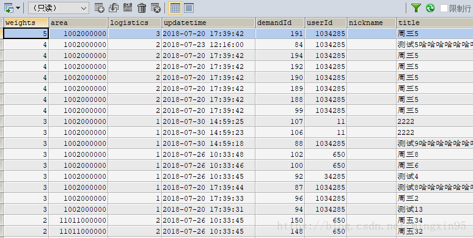Select title cell 周五32

pyautogui.click(x=435, y=231)
